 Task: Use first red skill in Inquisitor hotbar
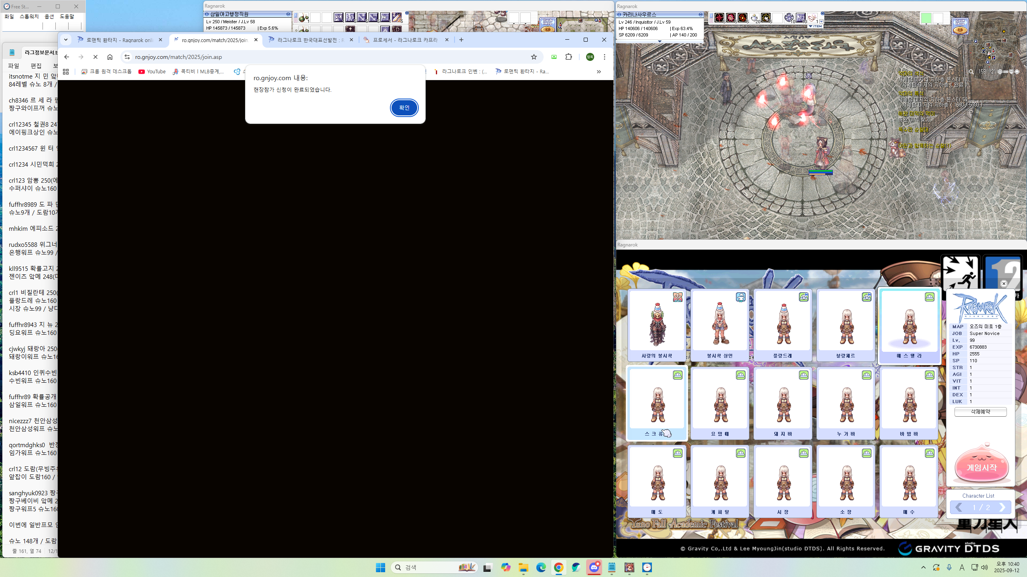tap(719, 18)
